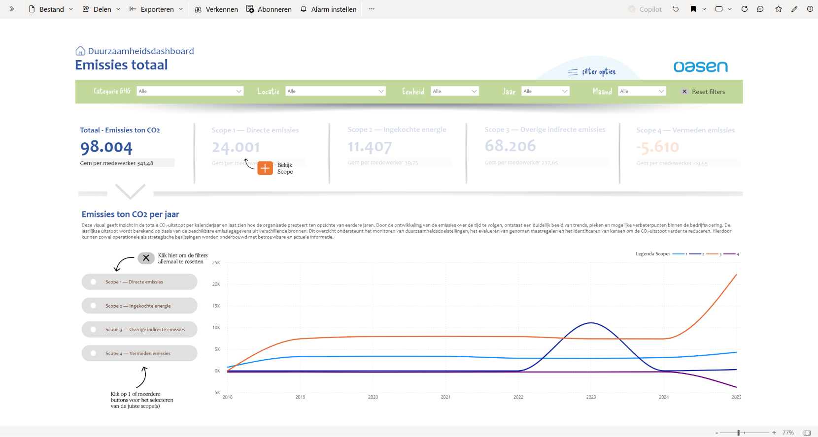818x437 pixels.
Task: Open the Delen menu
Action: pyautogui.click(x=101, y=9)
